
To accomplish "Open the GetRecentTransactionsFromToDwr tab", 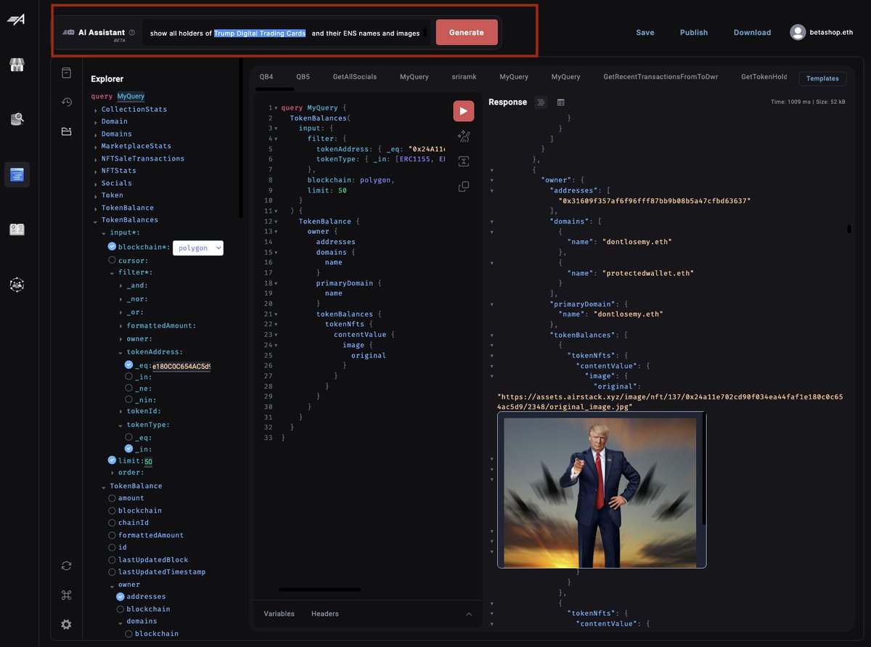I will (x=661, y=76).
